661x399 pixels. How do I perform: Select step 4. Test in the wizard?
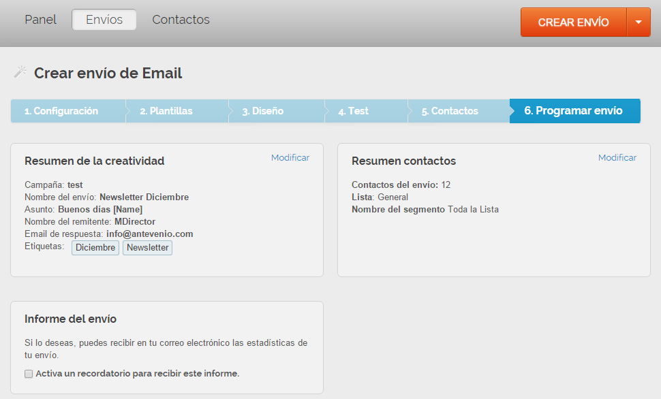click(353, 111)
